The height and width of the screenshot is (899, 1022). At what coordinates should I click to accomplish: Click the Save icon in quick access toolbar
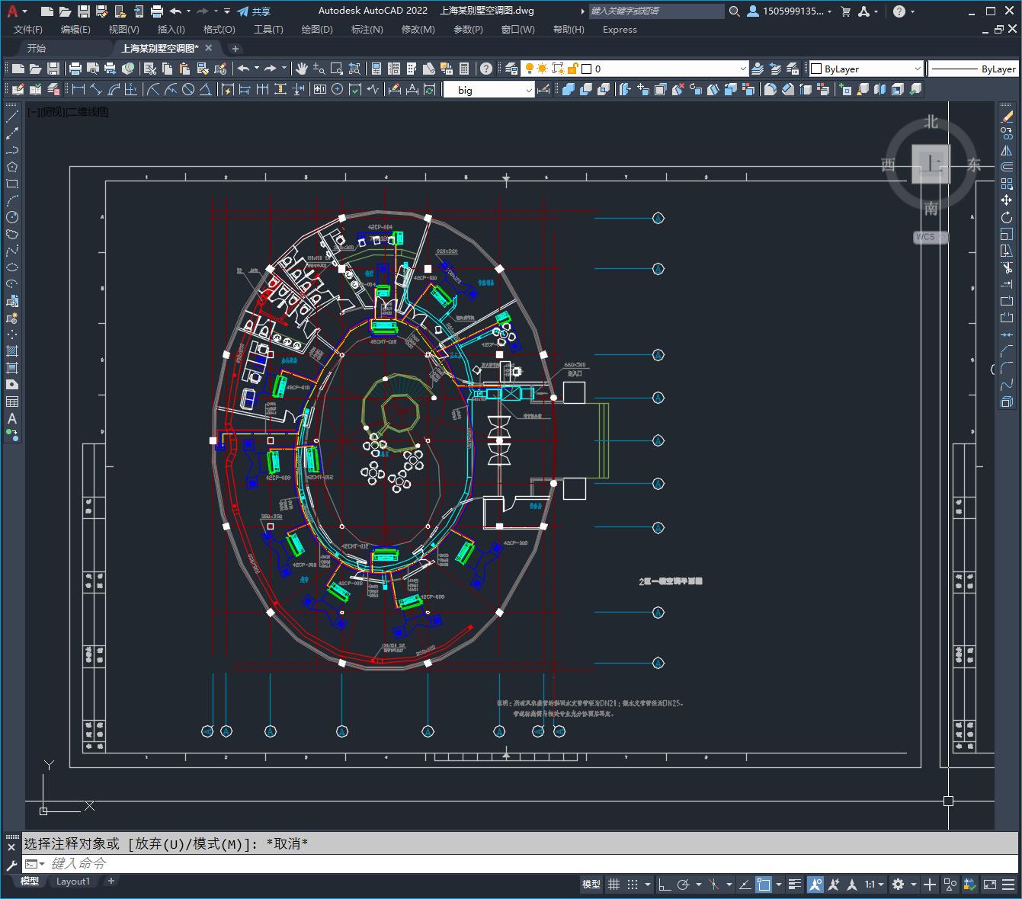84,11
